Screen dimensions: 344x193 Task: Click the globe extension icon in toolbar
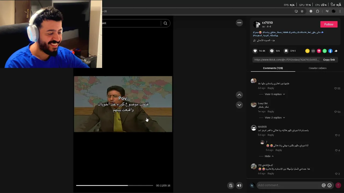click(x=311, y=11)
